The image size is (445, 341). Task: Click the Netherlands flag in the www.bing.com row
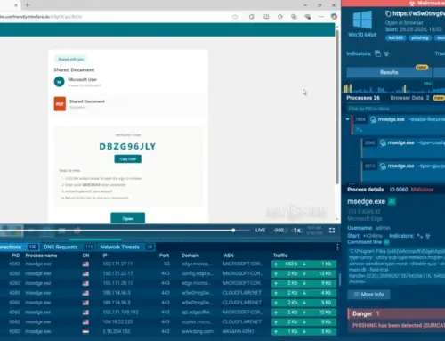[85, 331]
